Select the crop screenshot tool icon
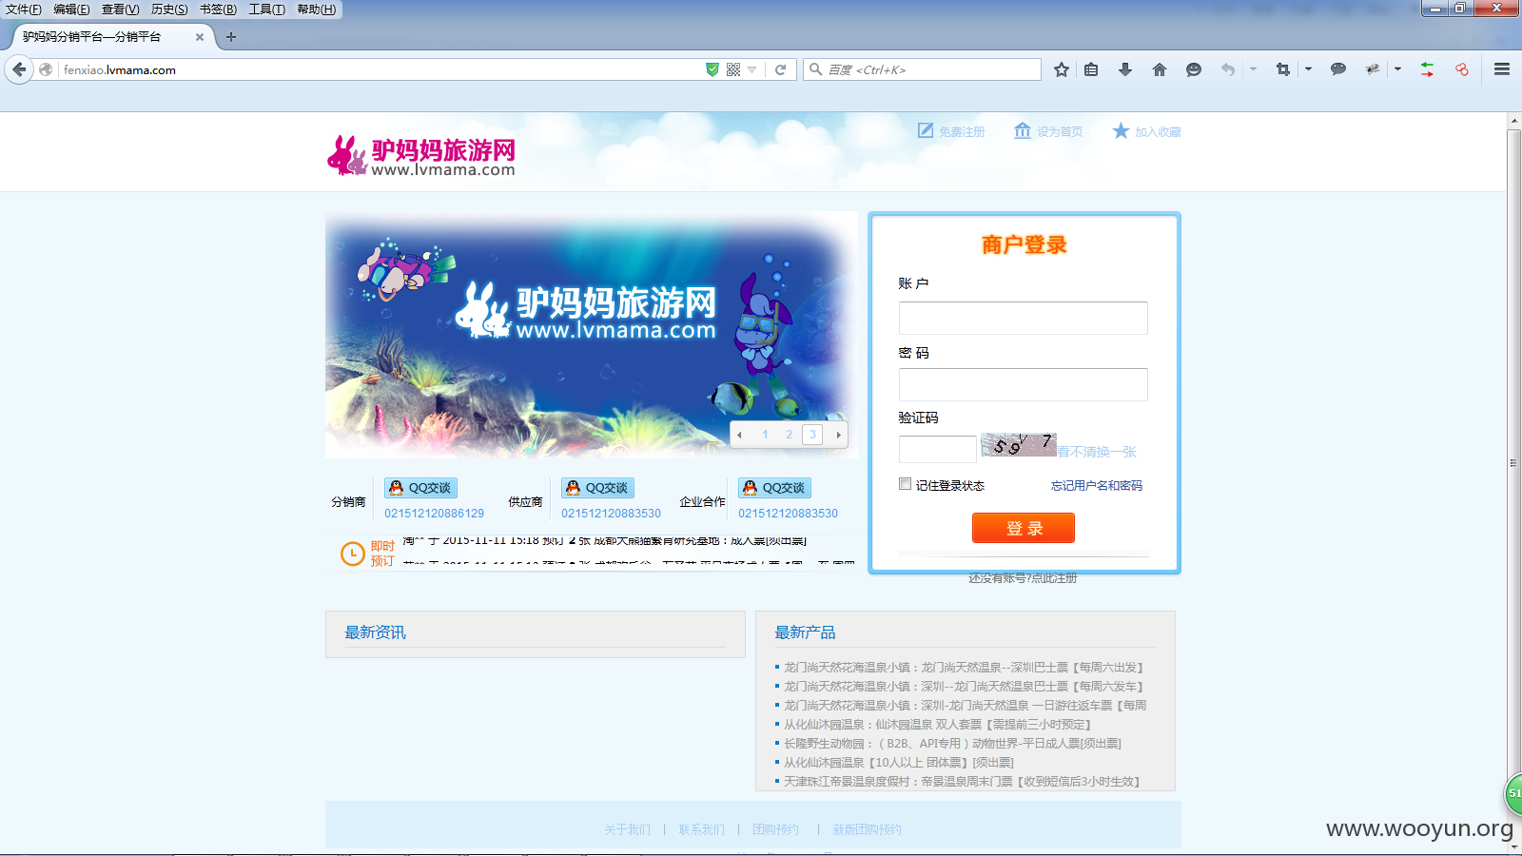1522x856 pixels. point(1283,69)
